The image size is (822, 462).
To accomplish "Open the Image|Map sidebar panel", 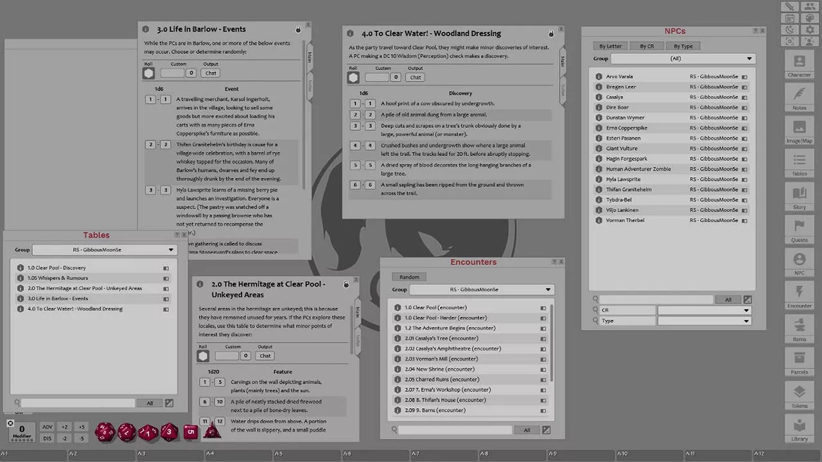I will point(799,131).
